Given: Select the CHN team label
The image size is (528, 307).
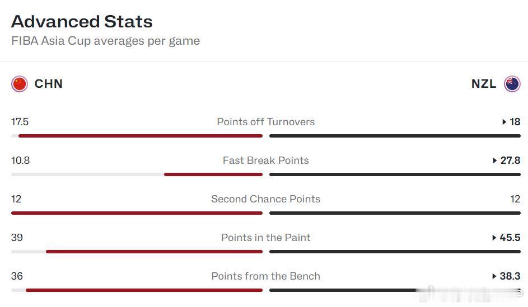Looking at the screenshot, I should point(49,84).
